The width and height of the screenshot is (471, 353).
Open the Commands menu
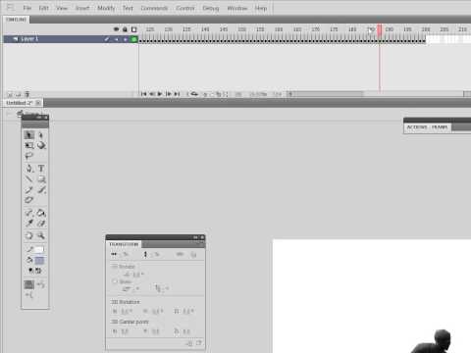[x=154, y=8]
